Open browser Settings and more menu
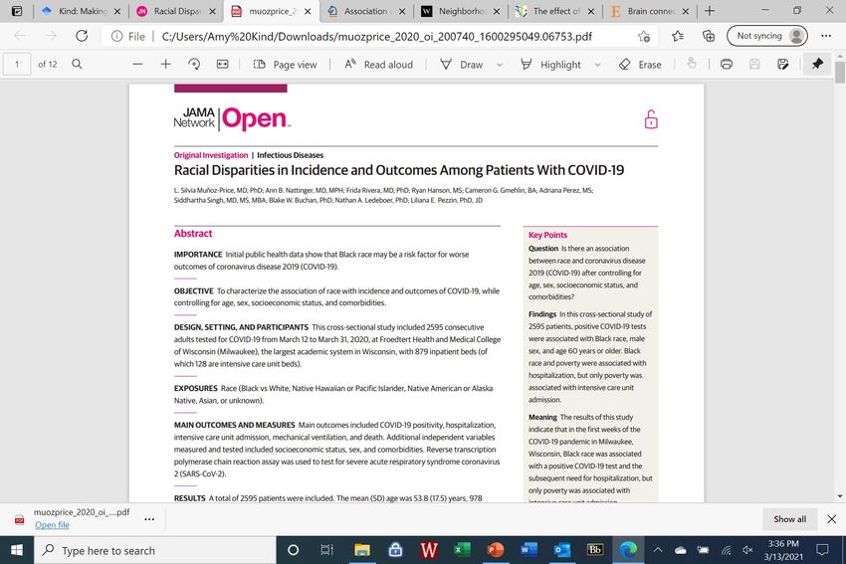Viewport: 846px width, 564px height. pos(826,36)
